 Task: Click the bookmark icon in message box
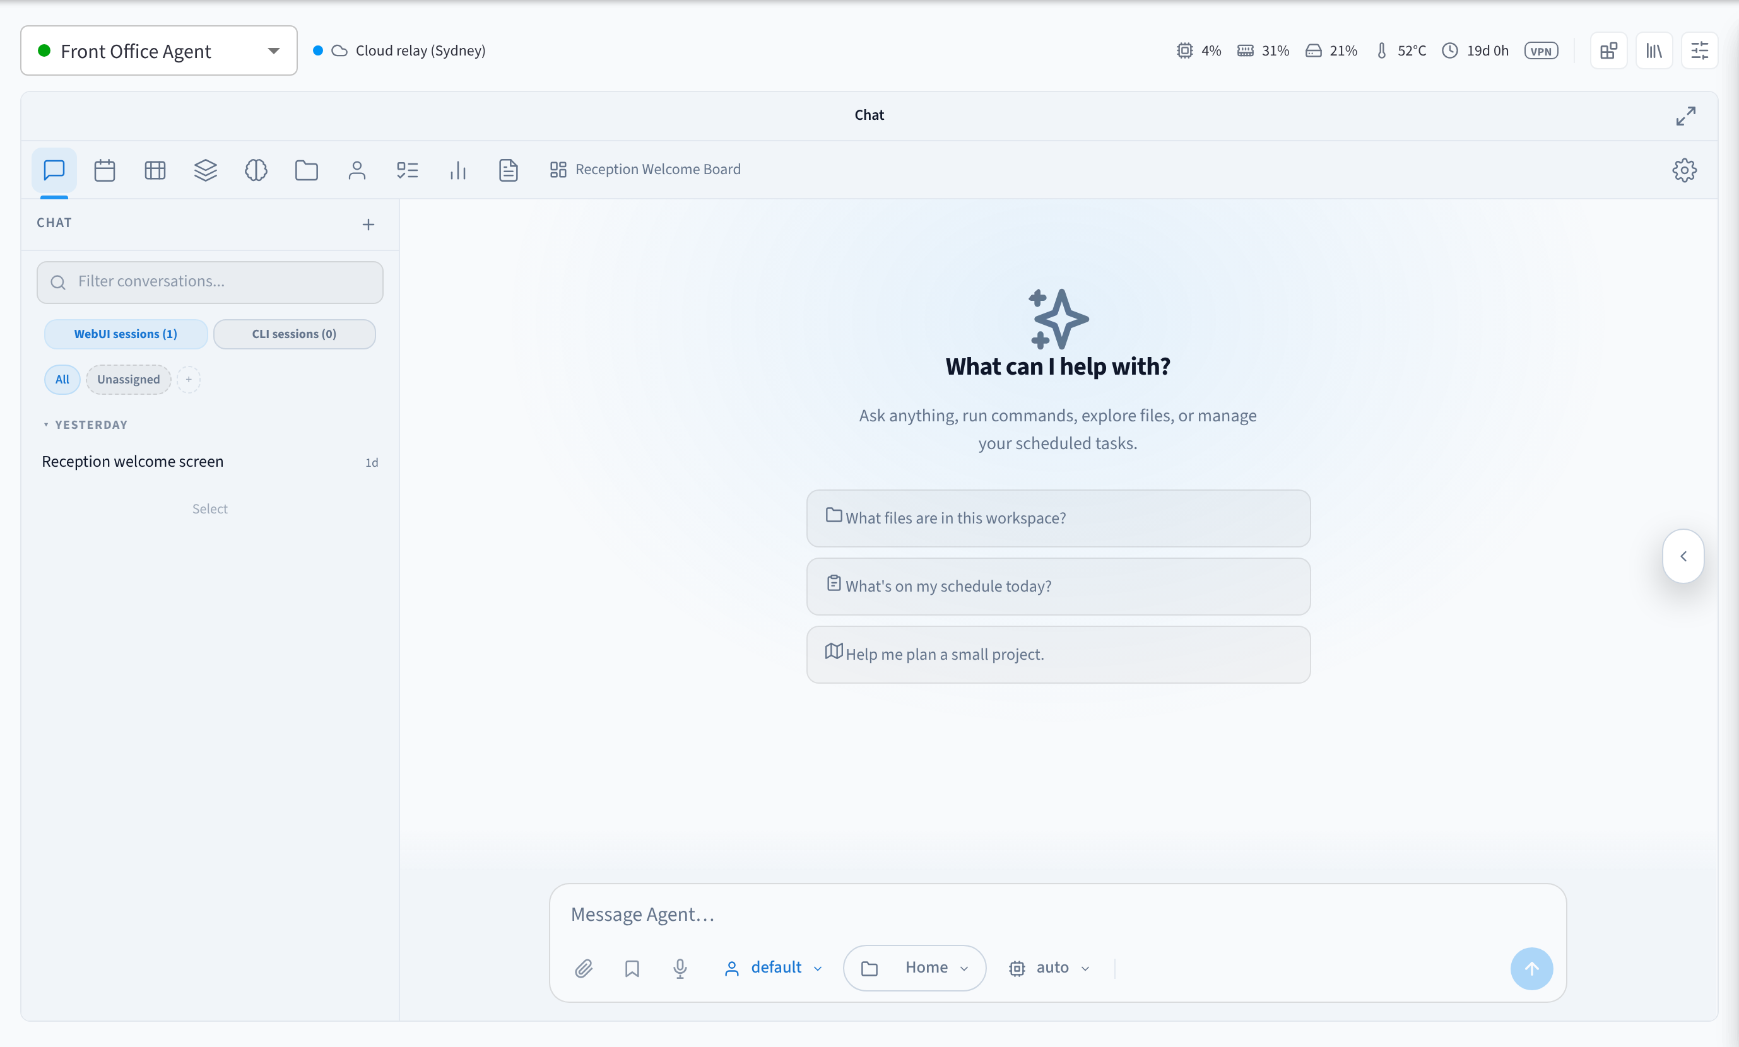tap(632, 968)
